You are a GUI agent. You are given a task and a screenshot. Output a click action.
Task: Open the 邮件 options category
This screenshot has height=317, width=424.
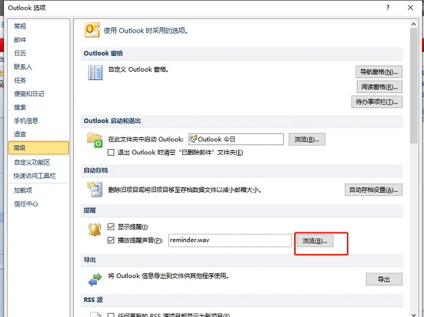pyautogui.click(x=20, y=40)
